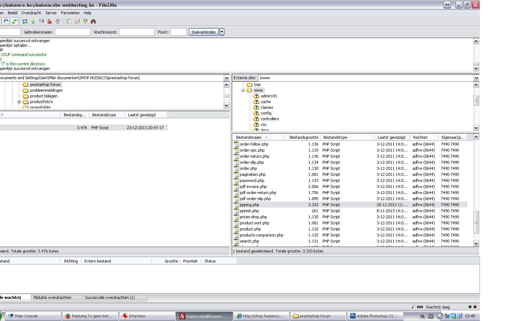Open the Favorieten menu
513x321 pixels.
tap(70, 13)
